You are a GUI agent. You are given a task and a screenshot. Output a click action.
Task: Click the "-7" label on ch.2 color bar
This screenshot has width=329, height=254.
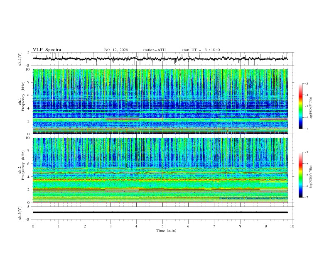[x=307, y=198]
